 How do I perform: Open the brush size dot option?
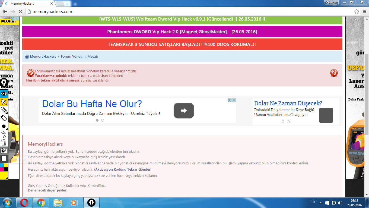click(4, 126)
